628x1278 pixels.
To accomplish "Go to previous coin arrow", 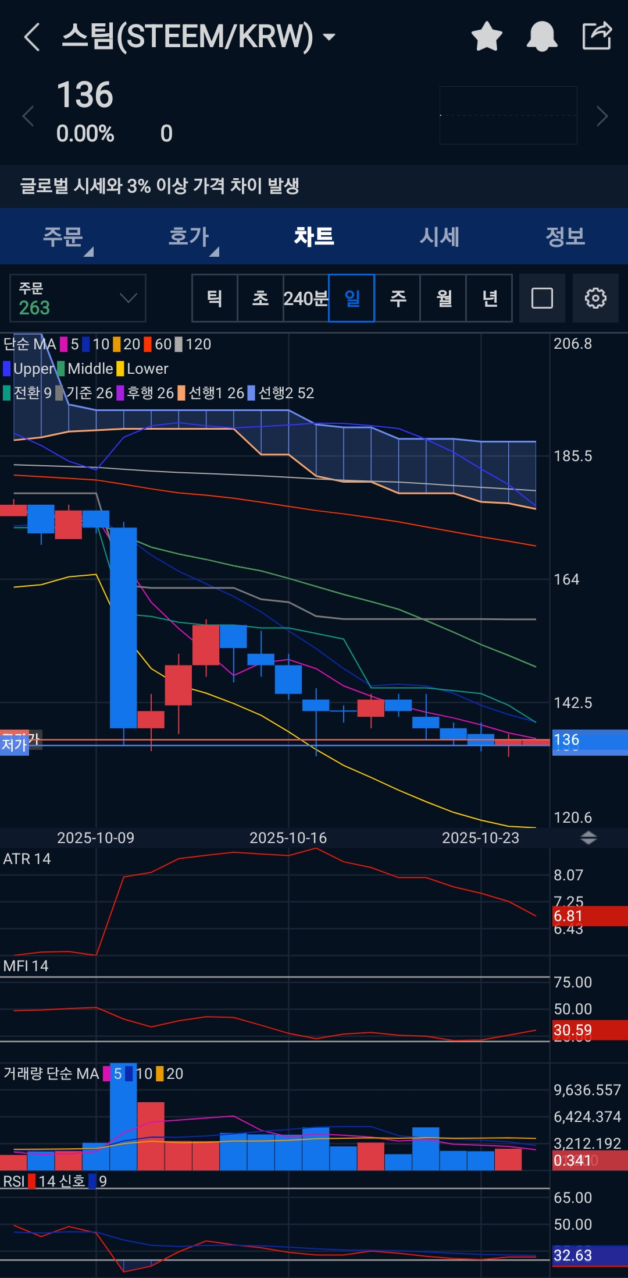I will 28,116.
